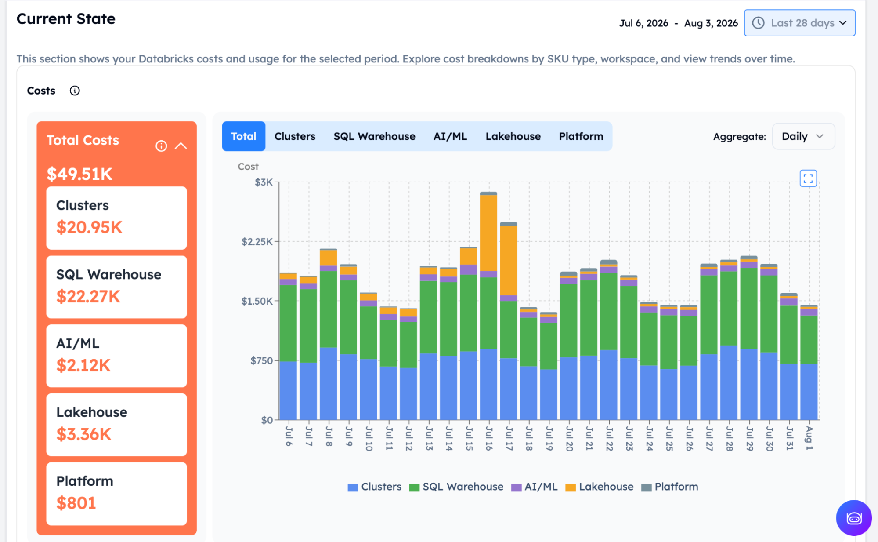Click the Jul 12 bar's blue Clusters segment
The width and height of the screenshot is (878, 542).
click(408, 394)
